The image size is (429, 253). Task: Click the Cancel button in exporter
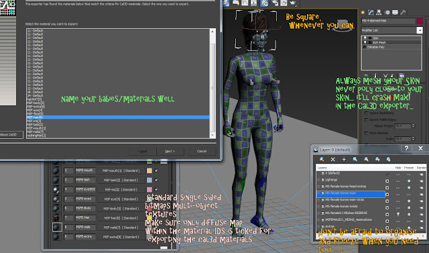pyautogui.click(x=202, y=151)
